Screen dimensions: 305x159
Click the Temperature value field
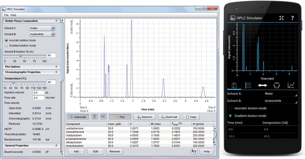click(51, 82)
